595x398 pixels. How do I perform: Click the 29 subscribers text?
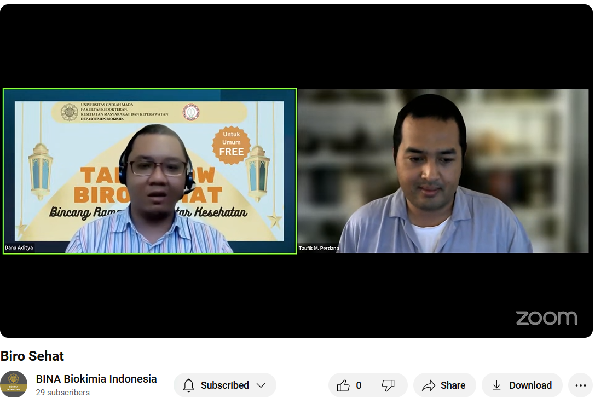coord(63,393)
